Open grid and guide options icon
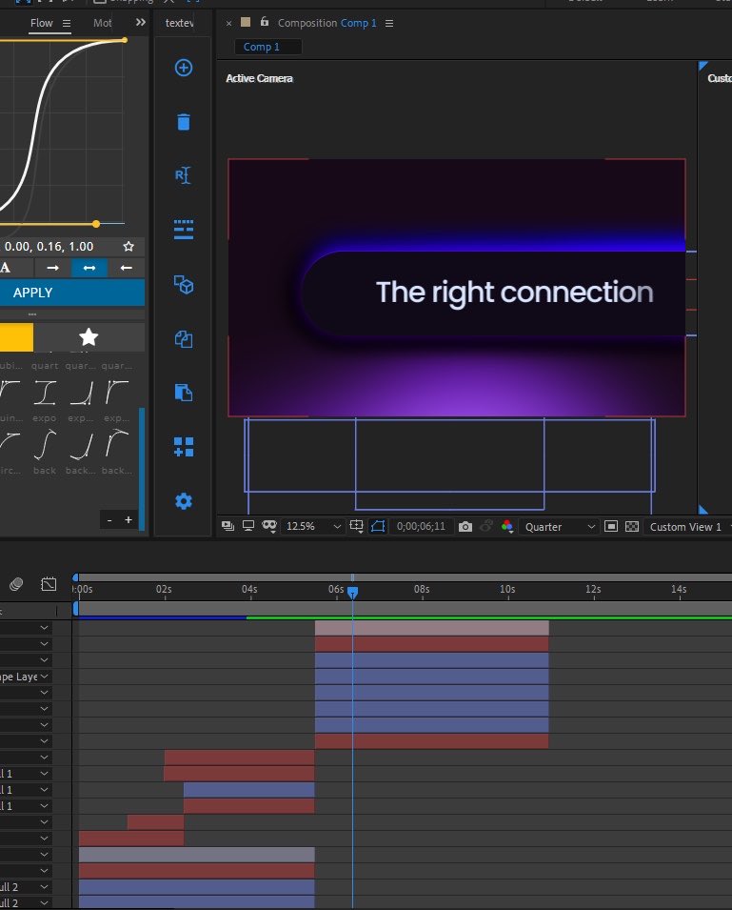The image size is (732, 910). pyautogui.click(x=356, y=526)
